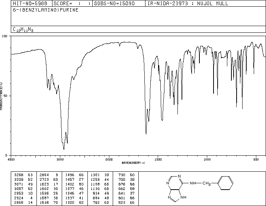Click the molecular formula C12H11N5
The width and height of the screenshot is (266, 206).
point(23,29)
